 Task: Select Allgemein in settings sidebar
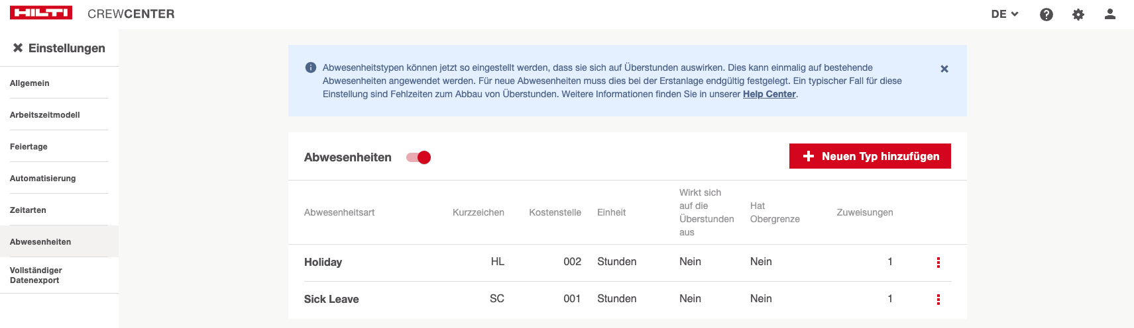(x=30, y=83)
